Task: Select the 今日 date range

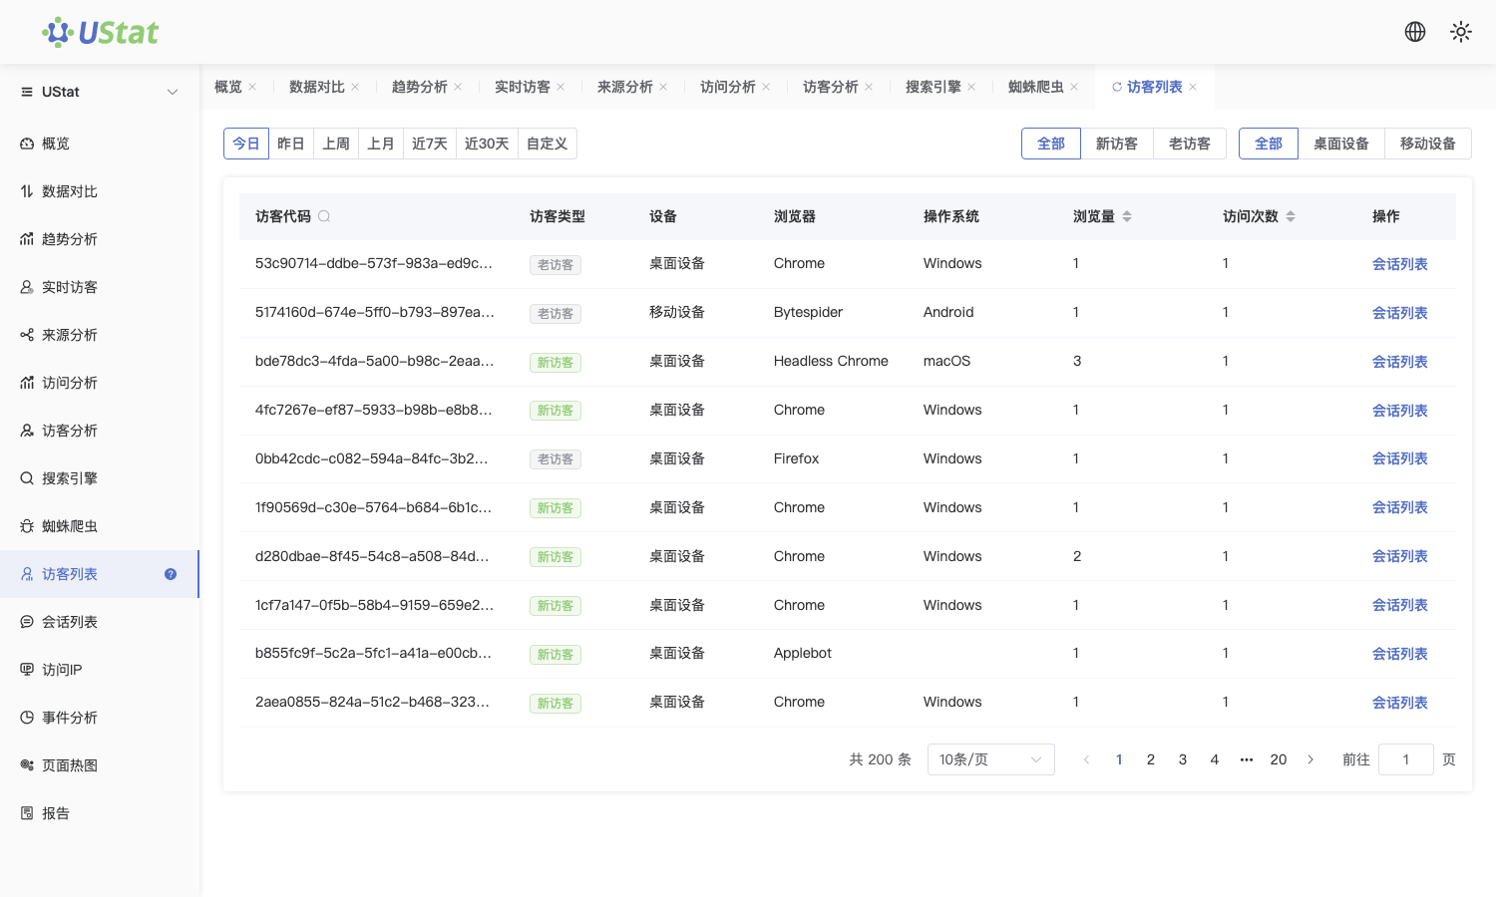Action: click(x=246, y=144)
